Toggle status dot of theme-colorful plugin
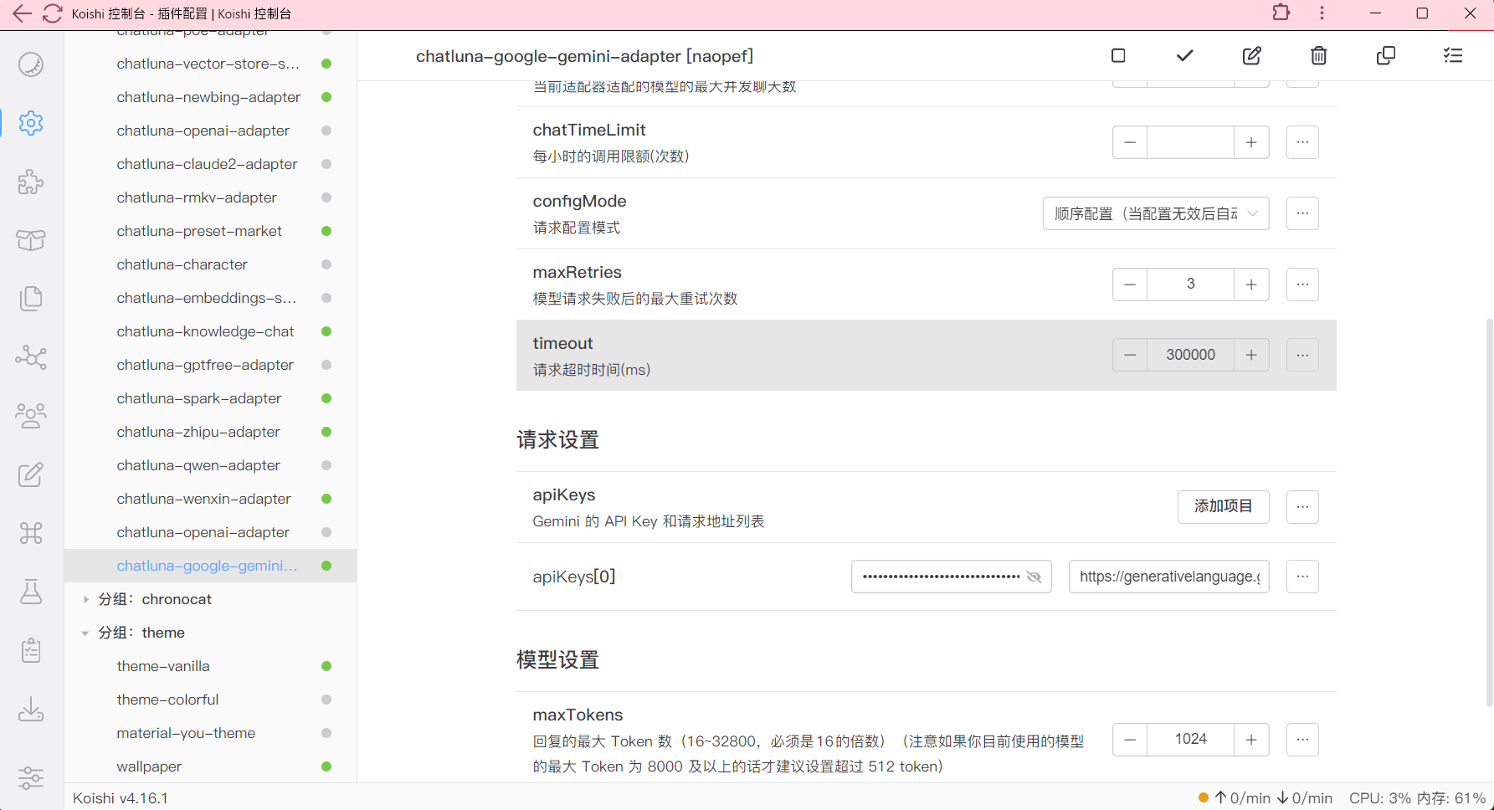 point(326,700)
